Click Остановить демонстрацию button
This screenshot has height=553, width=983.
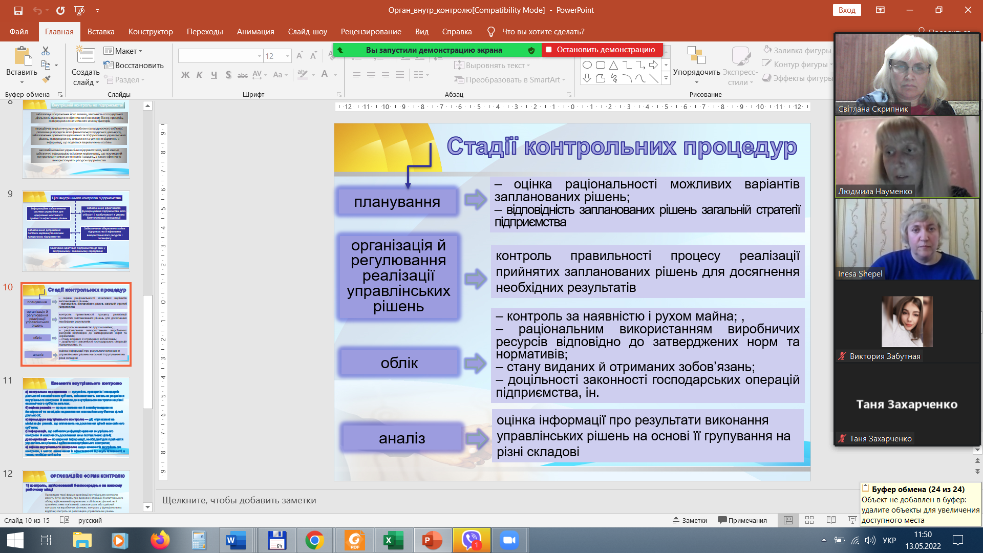[601, 50]
